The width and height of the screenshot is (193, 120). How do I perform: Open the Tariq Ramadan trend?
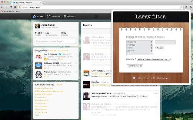click(41, 106)
